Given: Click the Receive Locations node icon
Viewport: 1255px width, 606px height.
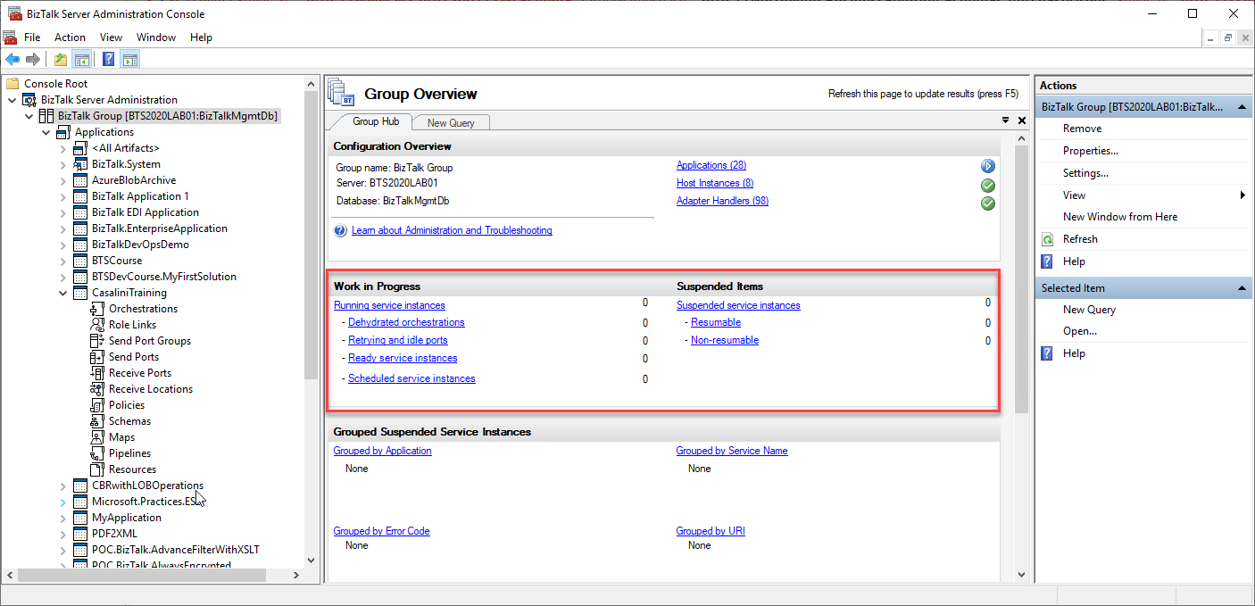Looking at the screenshot, I should tap(98, 389).
